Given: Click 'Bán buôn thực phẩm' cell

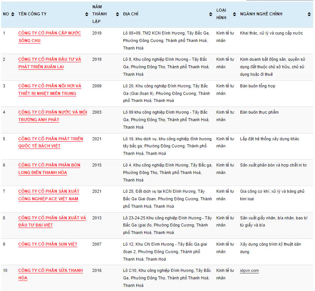Looking at the screenshot, I should pos(259,112).
